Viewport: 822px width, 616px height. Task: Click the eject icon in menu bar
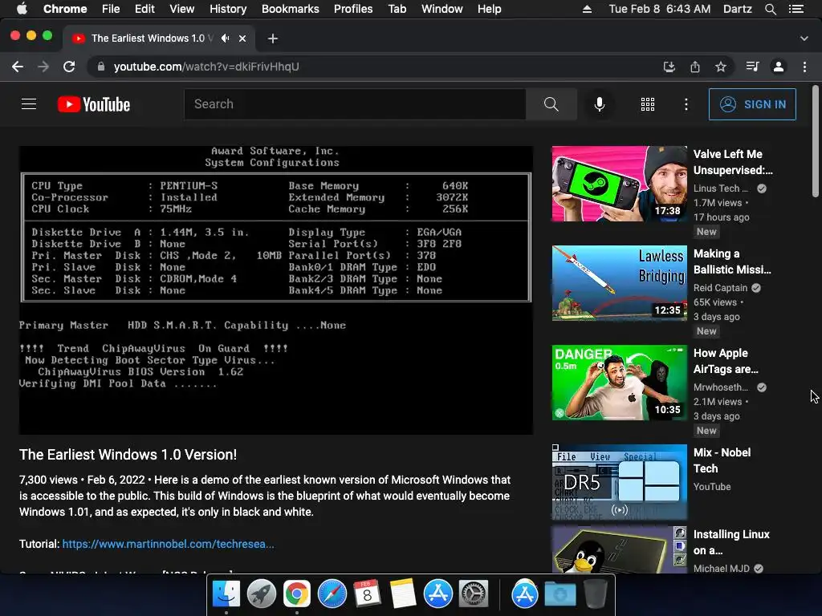tap(587, 9)
